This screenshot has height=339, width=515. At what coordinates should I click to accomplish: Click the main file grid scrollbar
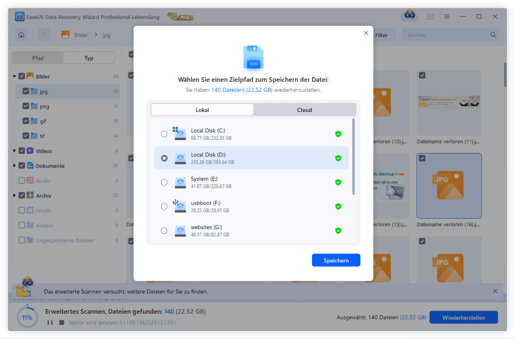[506, 75]
